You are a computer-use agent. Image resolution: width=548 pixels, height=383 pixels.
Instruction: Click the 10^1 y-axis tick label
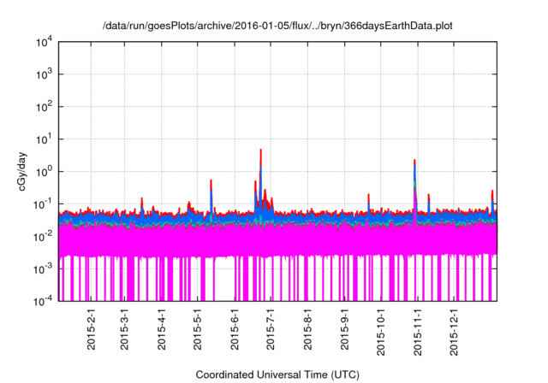(44, 139)
